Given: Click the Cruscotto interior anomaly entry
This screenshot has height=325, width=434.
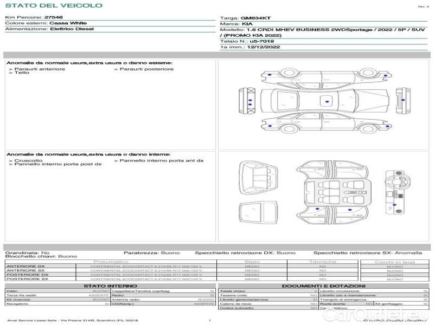Looking at the screenshot, I should [26, 160].
